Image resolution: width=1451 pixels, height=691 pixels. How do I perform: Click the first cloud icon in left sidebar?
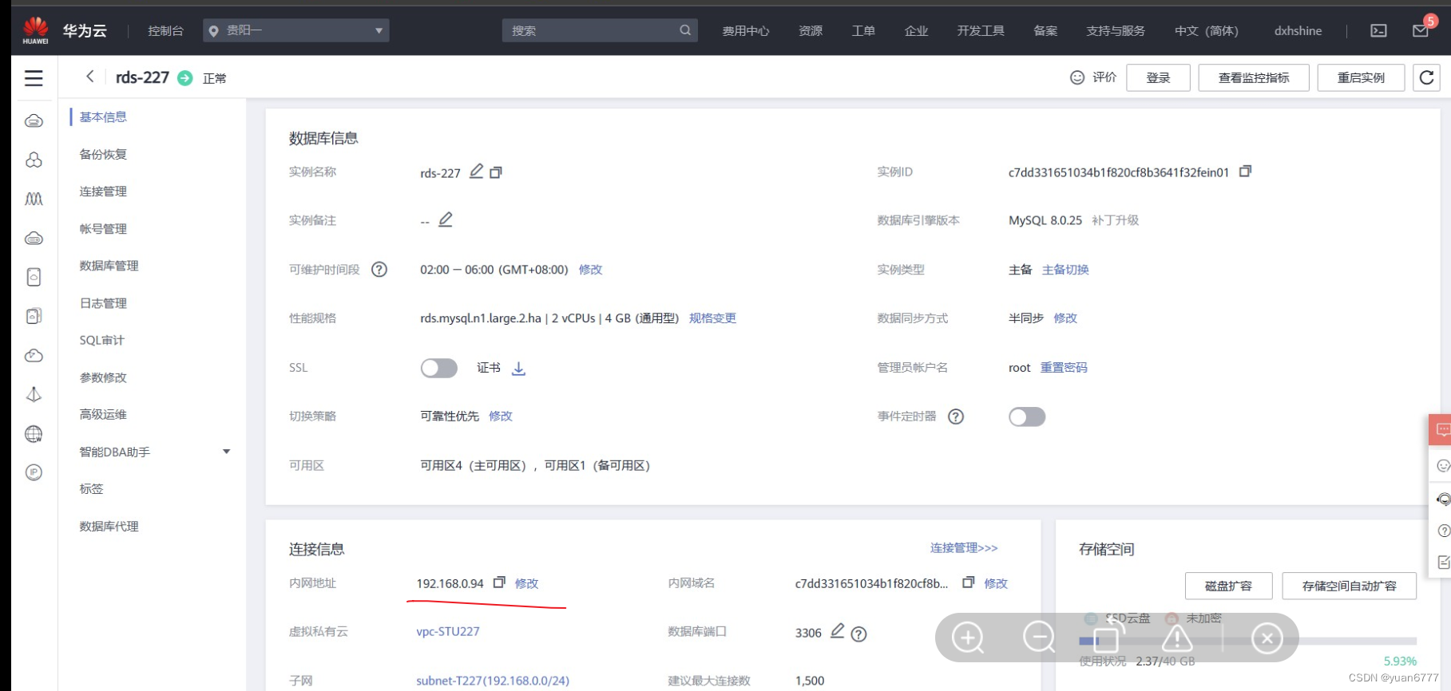[x=34, y=121]
